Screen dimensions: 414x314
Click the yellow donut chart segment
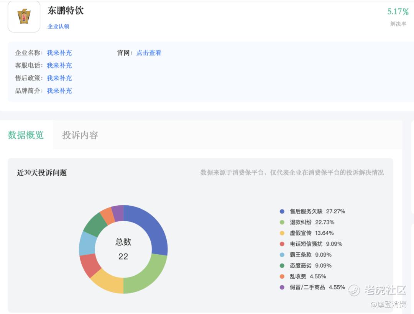tap(109, 282)
